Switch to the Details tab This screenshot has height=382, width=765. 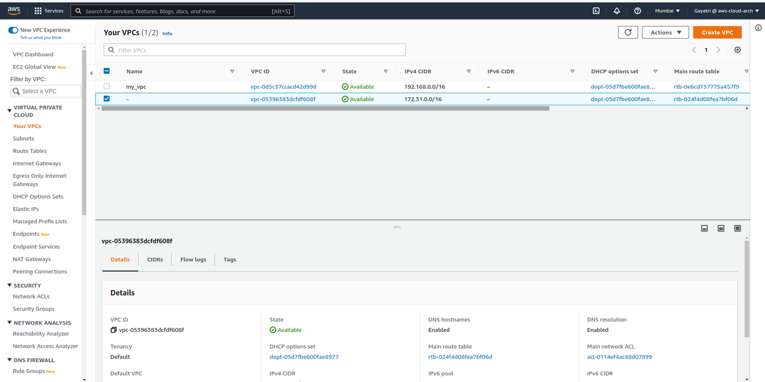pyautogui.click(x=120, y=260)
